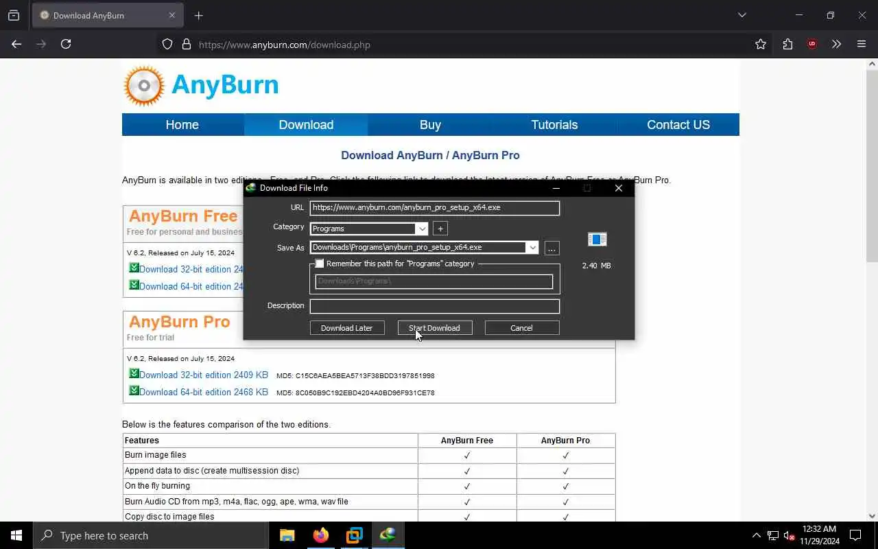Click the Download Later button
Viewport: 878px width, 549px height.
[347, 328]
